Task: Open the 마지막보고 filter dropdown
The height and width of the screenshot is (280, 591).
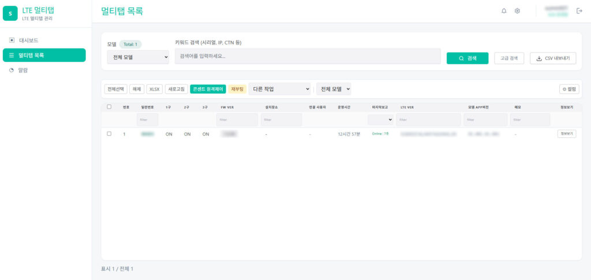Action: [380, 120]
